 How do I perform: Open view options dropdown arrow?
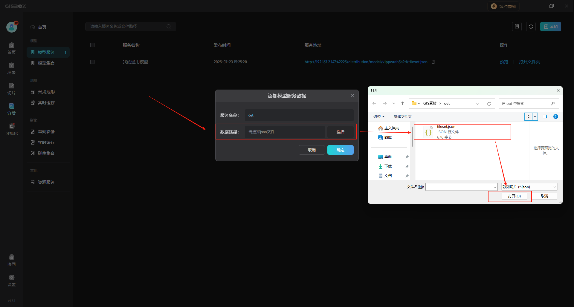point(535,116)
